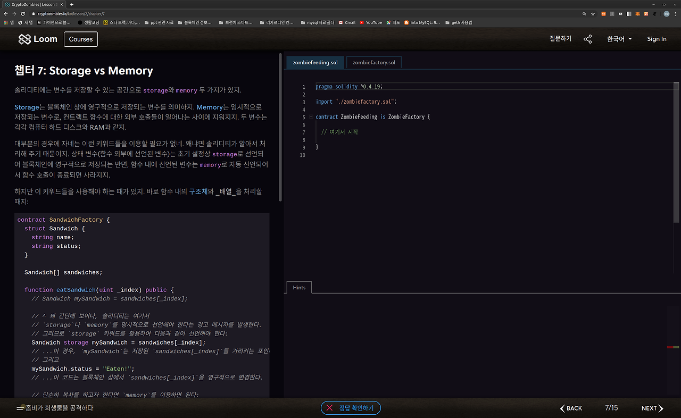Click the '챕터 7: Storage vs Memory' heading
681x418 pixels.
[x=84, y=71]
